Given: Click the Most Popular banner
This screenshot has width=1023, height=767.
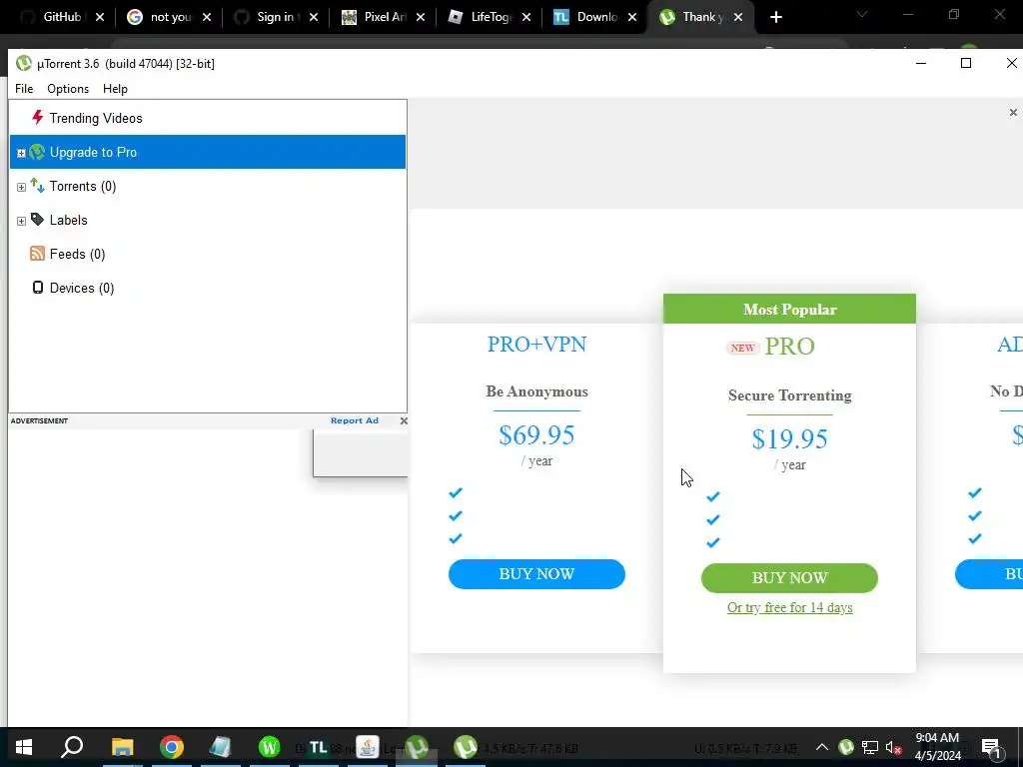Looking at the screenshot, I should 789,310.
